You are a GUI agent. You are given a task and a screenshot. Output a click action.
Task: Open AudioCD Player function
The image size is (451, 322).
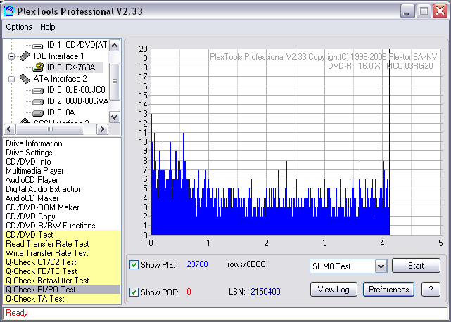click(32, 180)
